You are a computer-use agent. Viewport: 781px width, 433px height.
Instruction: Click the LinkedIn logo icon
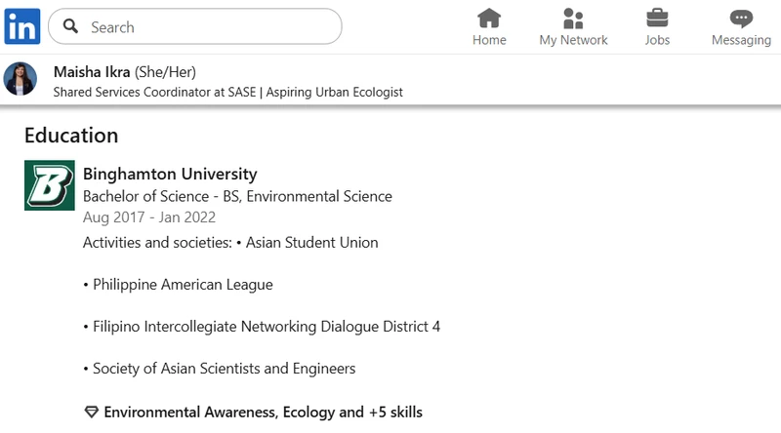22,26
